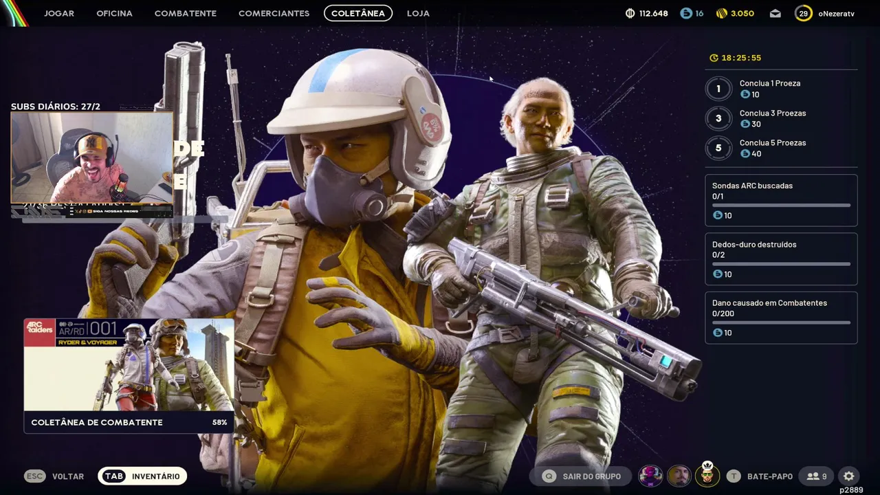Open the Sondas ARC buscadas feat card

pyautogui.click(x=781, y=200)
